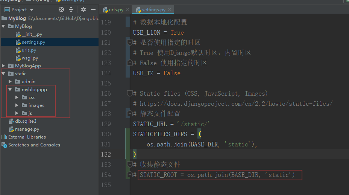Expand the MyBlogApp folder
The image size is (349, 195).
tap(3, 66)
